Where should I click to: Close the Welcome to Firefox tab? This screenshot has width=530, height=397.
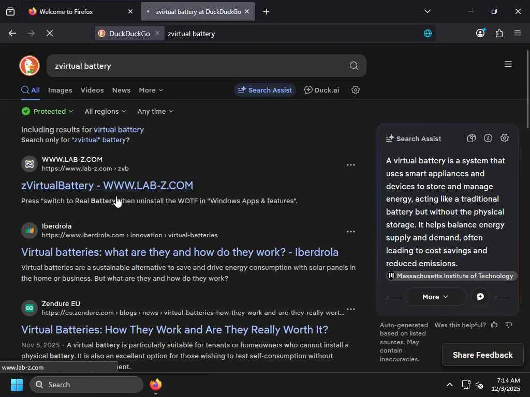[x=130, y=11]
